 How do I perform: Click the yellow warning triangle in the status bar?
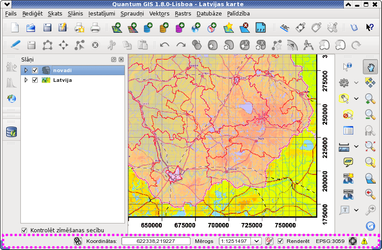pyautogui.click(x=364, y=241)
